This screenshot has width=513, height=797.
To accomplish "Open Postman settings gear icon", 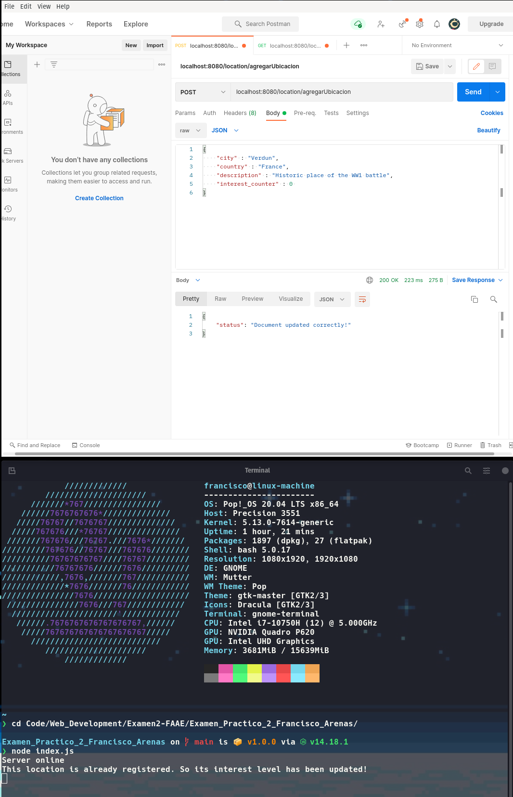I will pyautogui.click(x=420, y=24).
